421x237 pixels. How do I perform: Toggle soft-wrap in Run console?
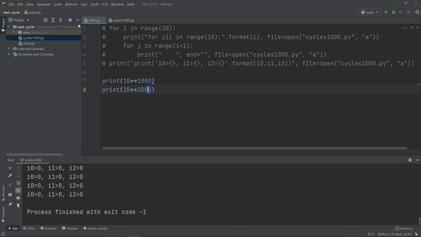tap(18, 183)
